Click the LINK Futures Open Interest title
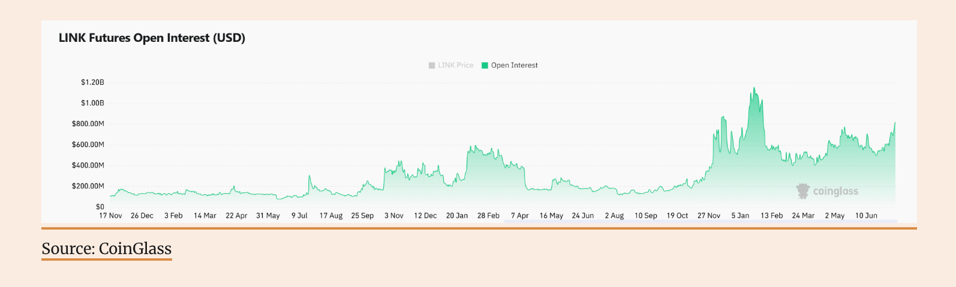 click(152, 38)
